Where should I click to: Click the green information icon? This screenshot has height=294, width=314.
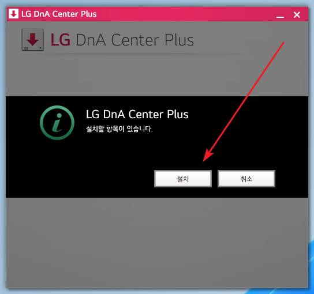coord(57,123)
